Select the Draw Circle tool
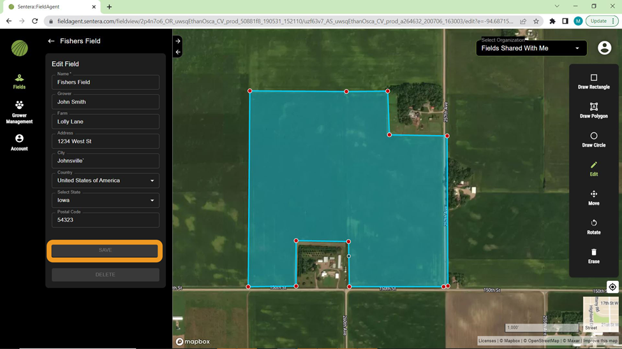This screenshot has width=622, height=349. click(x=593, y=139)
